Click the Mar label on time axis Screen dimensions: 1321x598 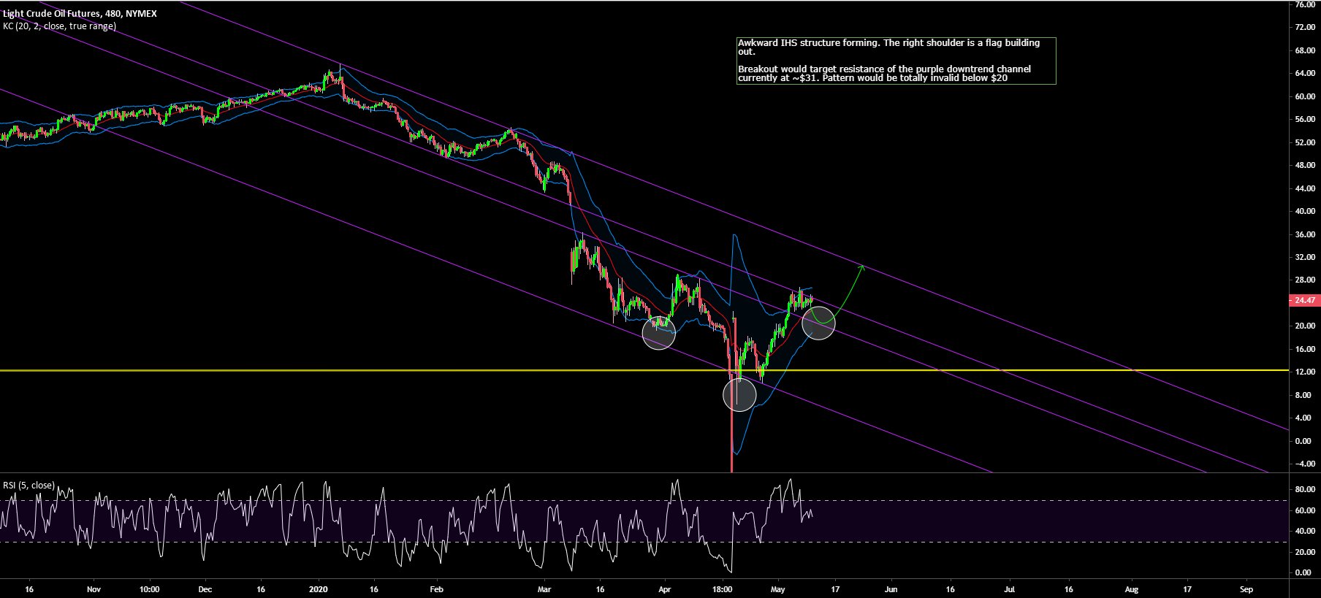tap(544, 589)
